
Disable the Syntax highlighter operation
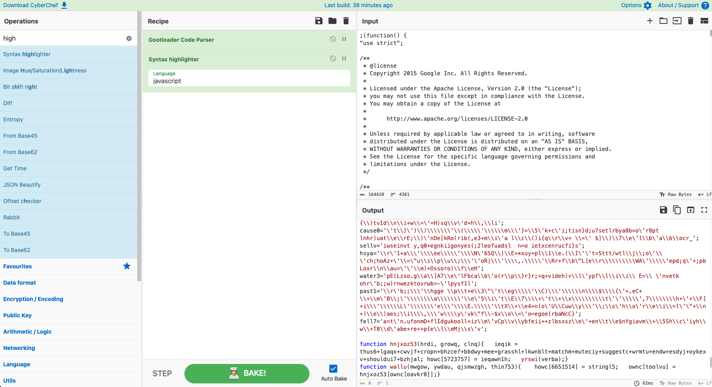point(333,59)
